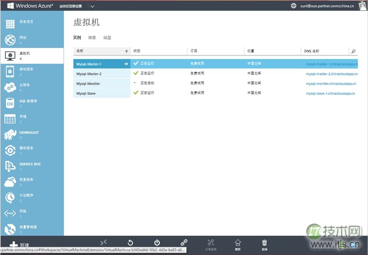Select the 网站 icon in the sidebar

pos(9,40)
